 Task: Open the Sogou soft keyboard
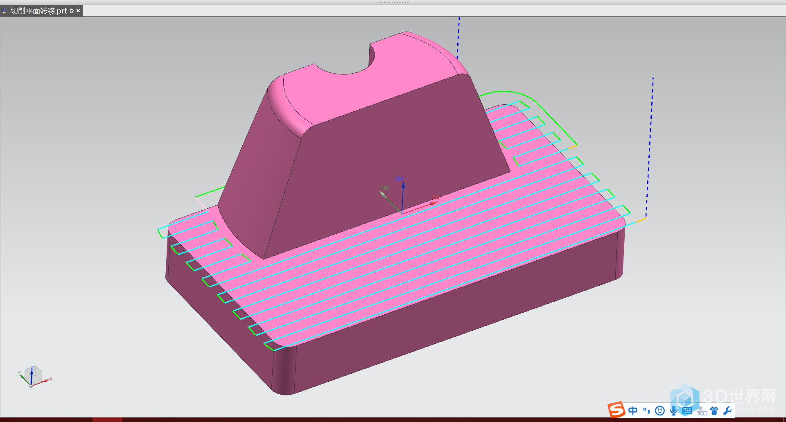click(687, 411)
